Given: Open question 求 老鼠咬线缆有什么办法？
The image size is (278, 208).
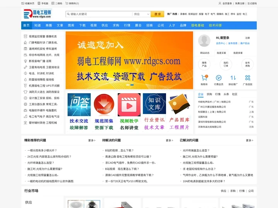Looking at the screenshot, I should [x=199, y=169].
